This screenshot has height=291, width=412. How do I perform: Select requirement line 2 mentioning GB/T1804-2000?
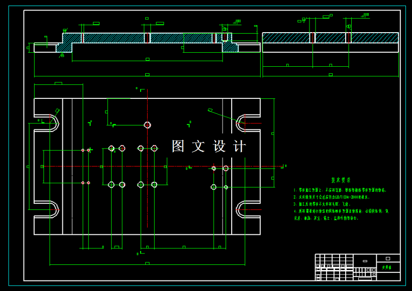point(332,197)
